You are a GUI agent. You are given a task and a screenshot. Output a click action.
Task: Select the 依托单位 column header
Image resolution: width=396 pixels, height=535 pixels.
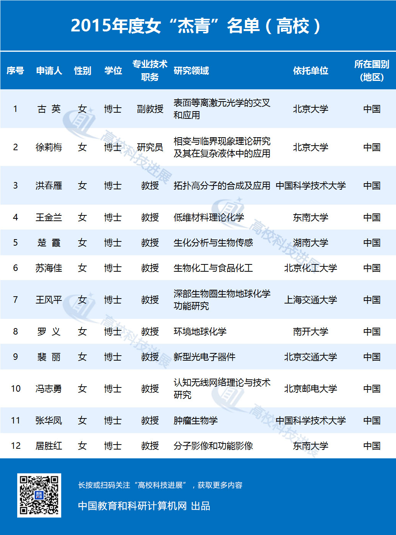click(310, 71)
